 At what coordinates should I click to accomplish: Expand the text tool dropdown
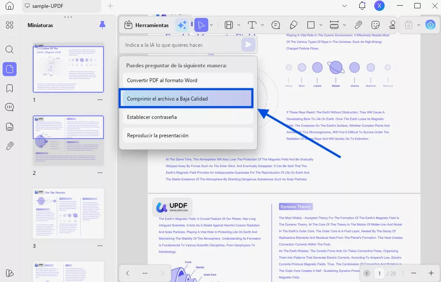(x=262, y=25)
